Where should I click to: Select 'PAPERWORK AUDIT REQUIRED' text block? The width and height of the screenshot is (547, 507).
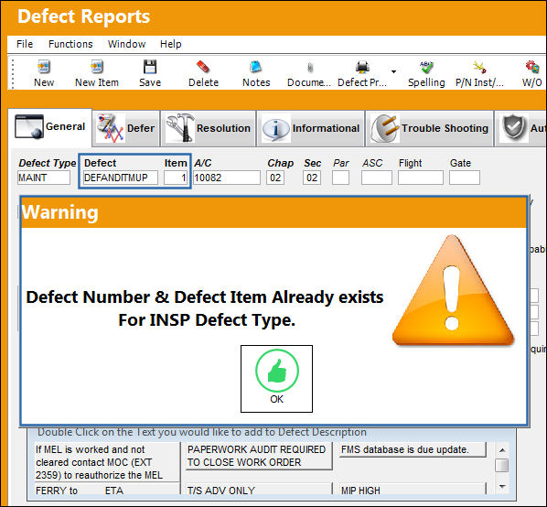pos(259,456)
